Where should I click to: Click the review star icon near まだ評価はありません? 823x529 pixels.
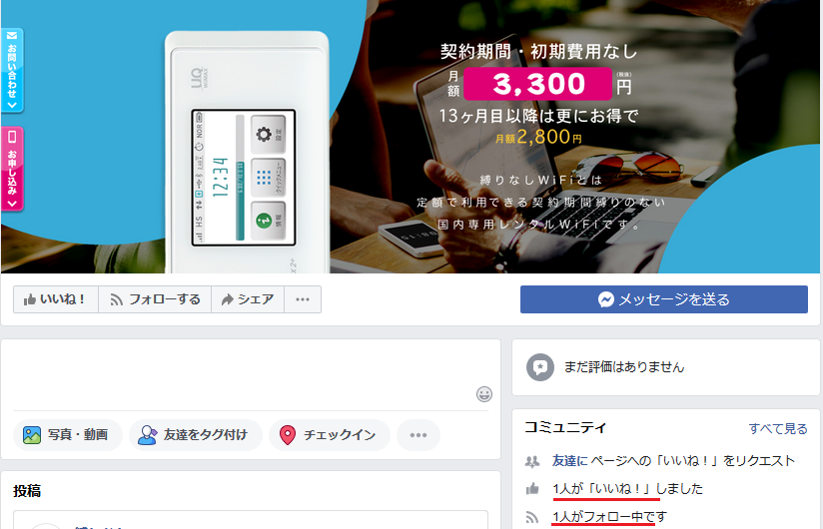[540, 367]
